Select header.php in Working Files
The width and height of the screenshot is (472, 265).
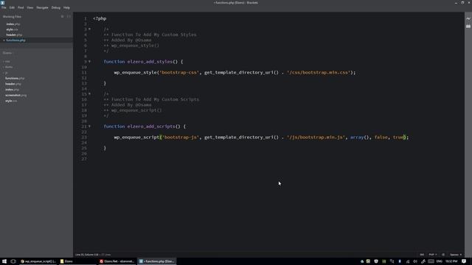click(14, 35)
